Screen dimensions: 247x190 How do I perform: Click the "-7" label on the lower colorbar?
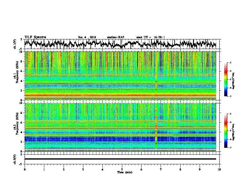coord(230,148)
